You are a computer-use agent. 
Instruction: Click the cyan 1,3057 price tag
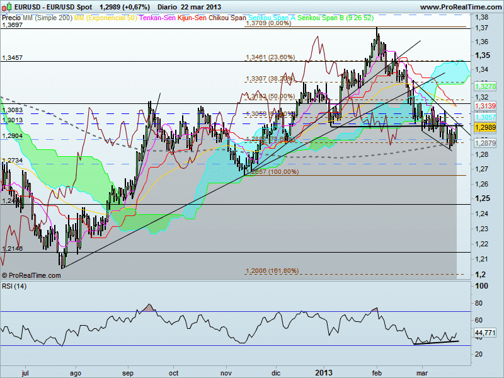(x=485, y=117)
